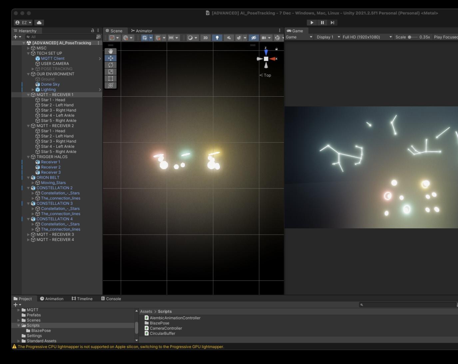Click the Step forward button

(x=332, y=23)
